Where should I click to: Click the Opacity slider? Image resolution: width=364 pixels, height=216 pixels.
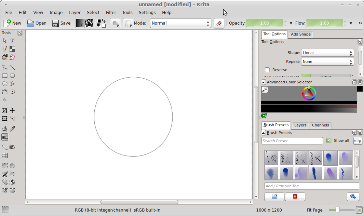(x=265, y=23)
